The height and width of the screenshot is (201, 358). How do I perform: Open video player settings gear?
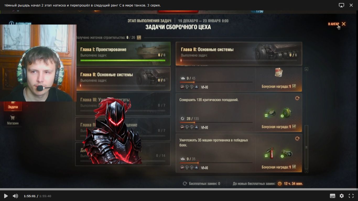click(x=341, y=196)
